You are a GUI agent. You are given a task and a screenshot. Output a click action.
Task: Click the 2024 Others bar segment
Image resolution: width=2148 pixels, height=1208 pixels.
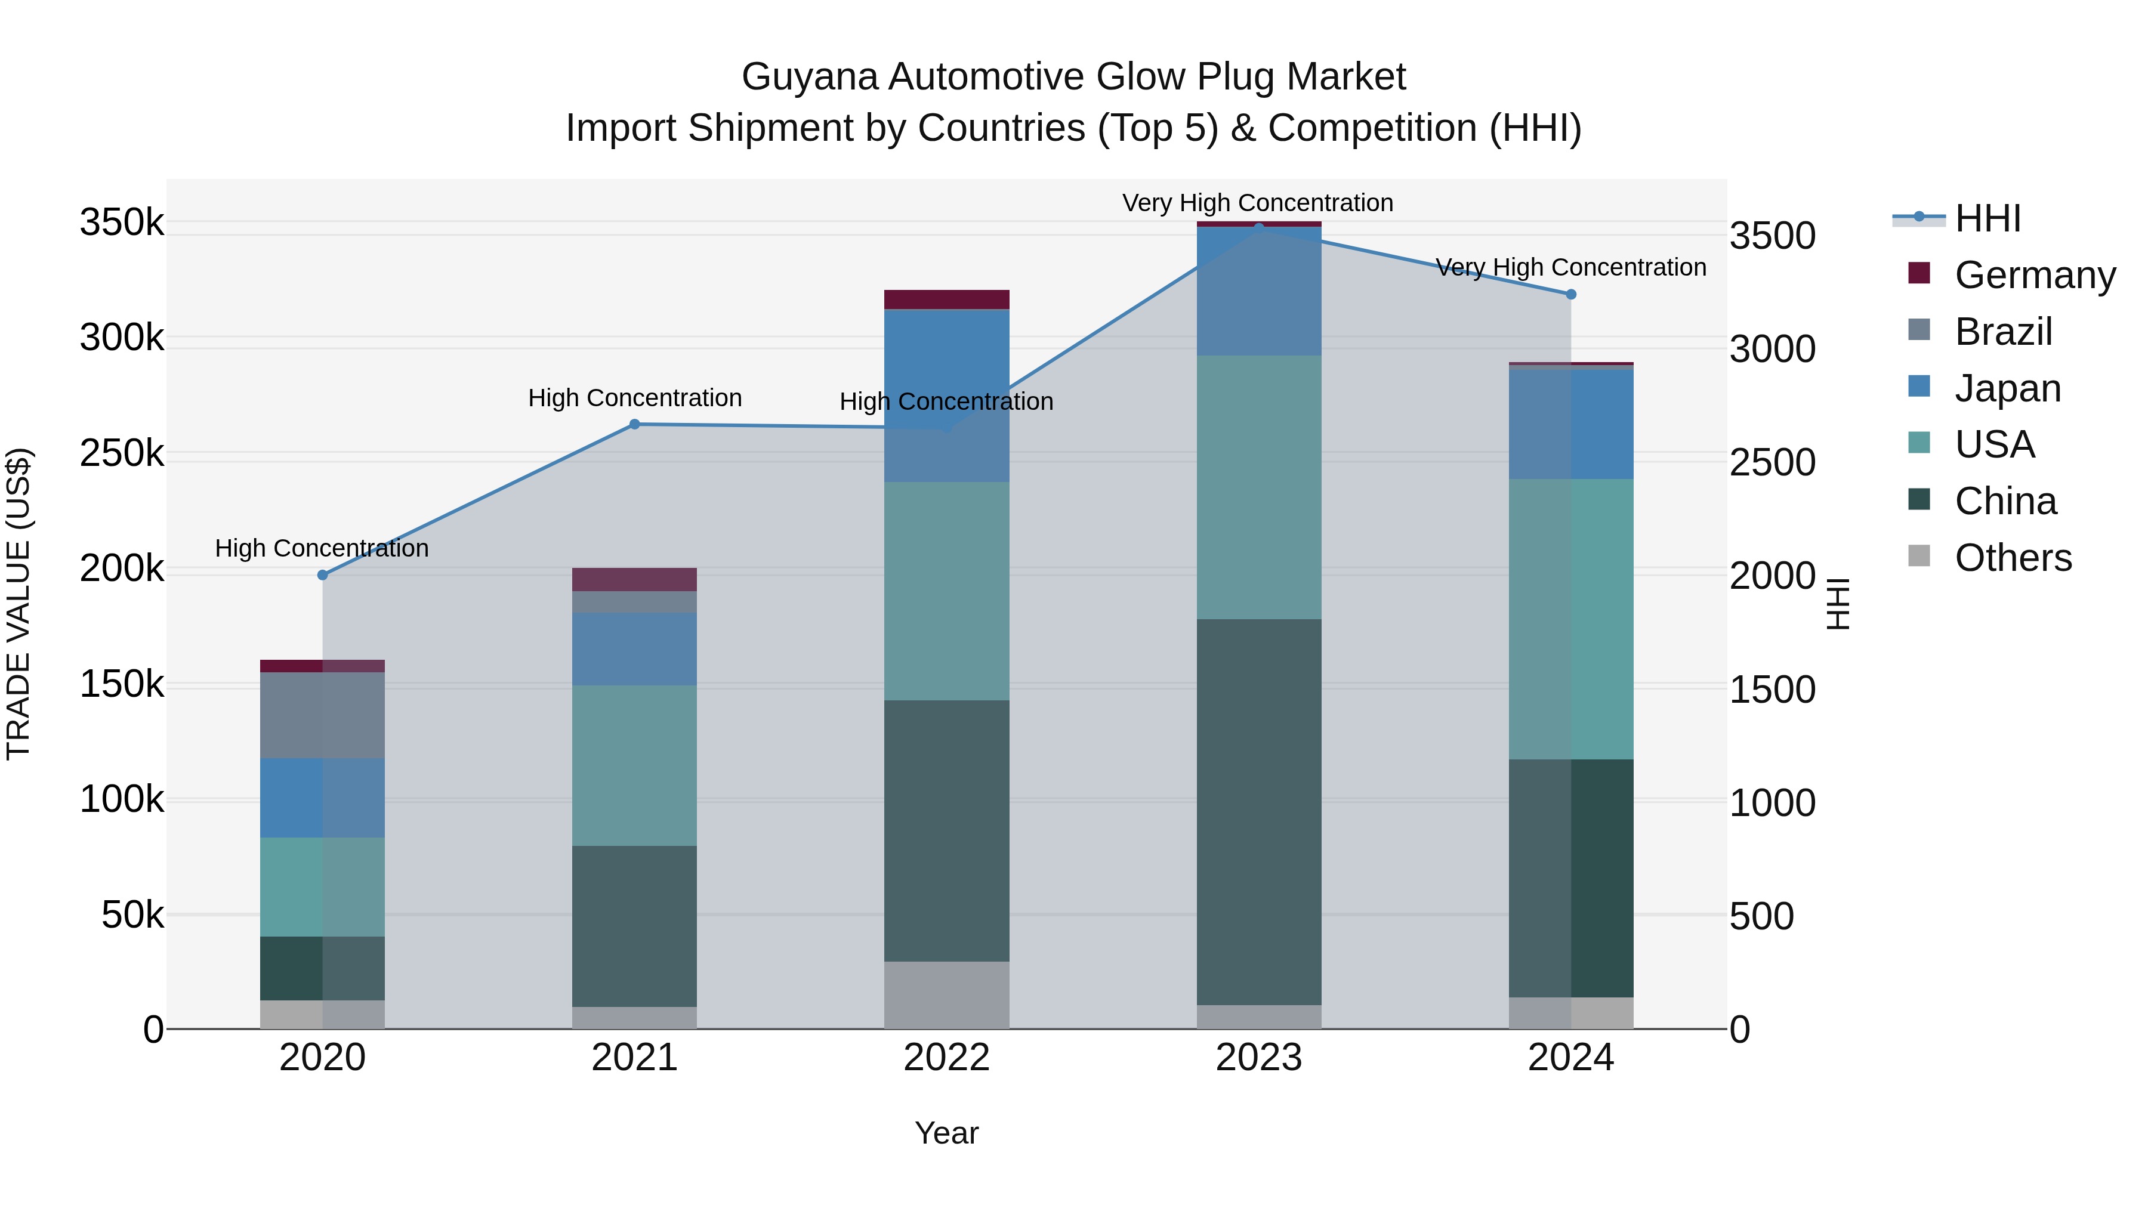click(1571, 1014)
